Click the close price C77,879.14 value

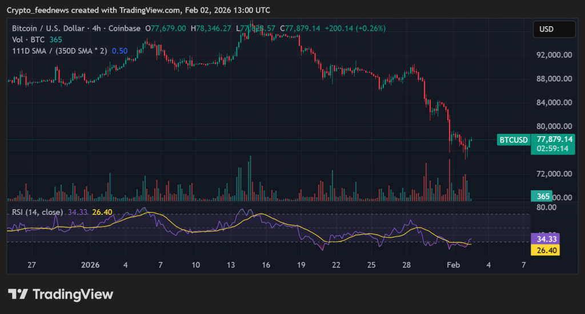[300, 28]
